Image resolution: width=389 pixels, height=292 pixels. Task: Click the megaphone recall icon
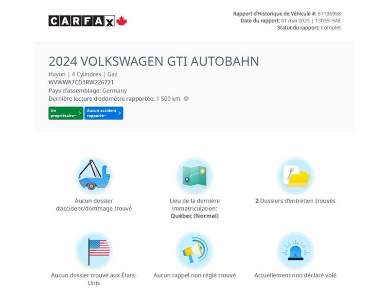tap(194, 250)
